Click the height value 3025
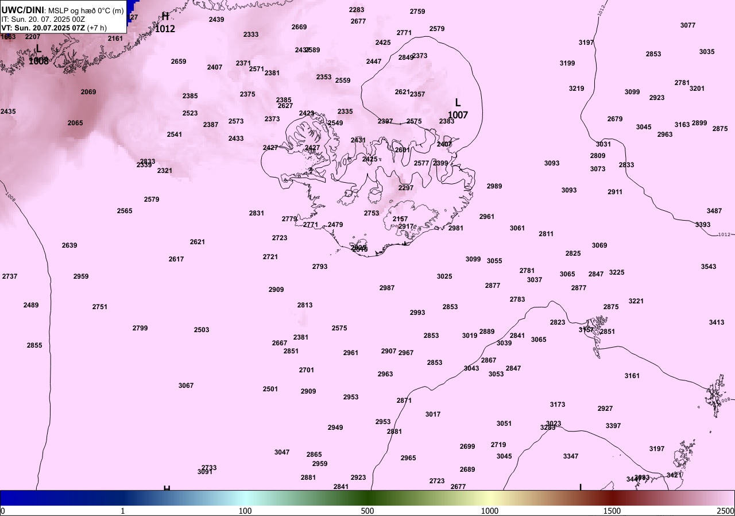Screen dimensions: 735x516 444,276
